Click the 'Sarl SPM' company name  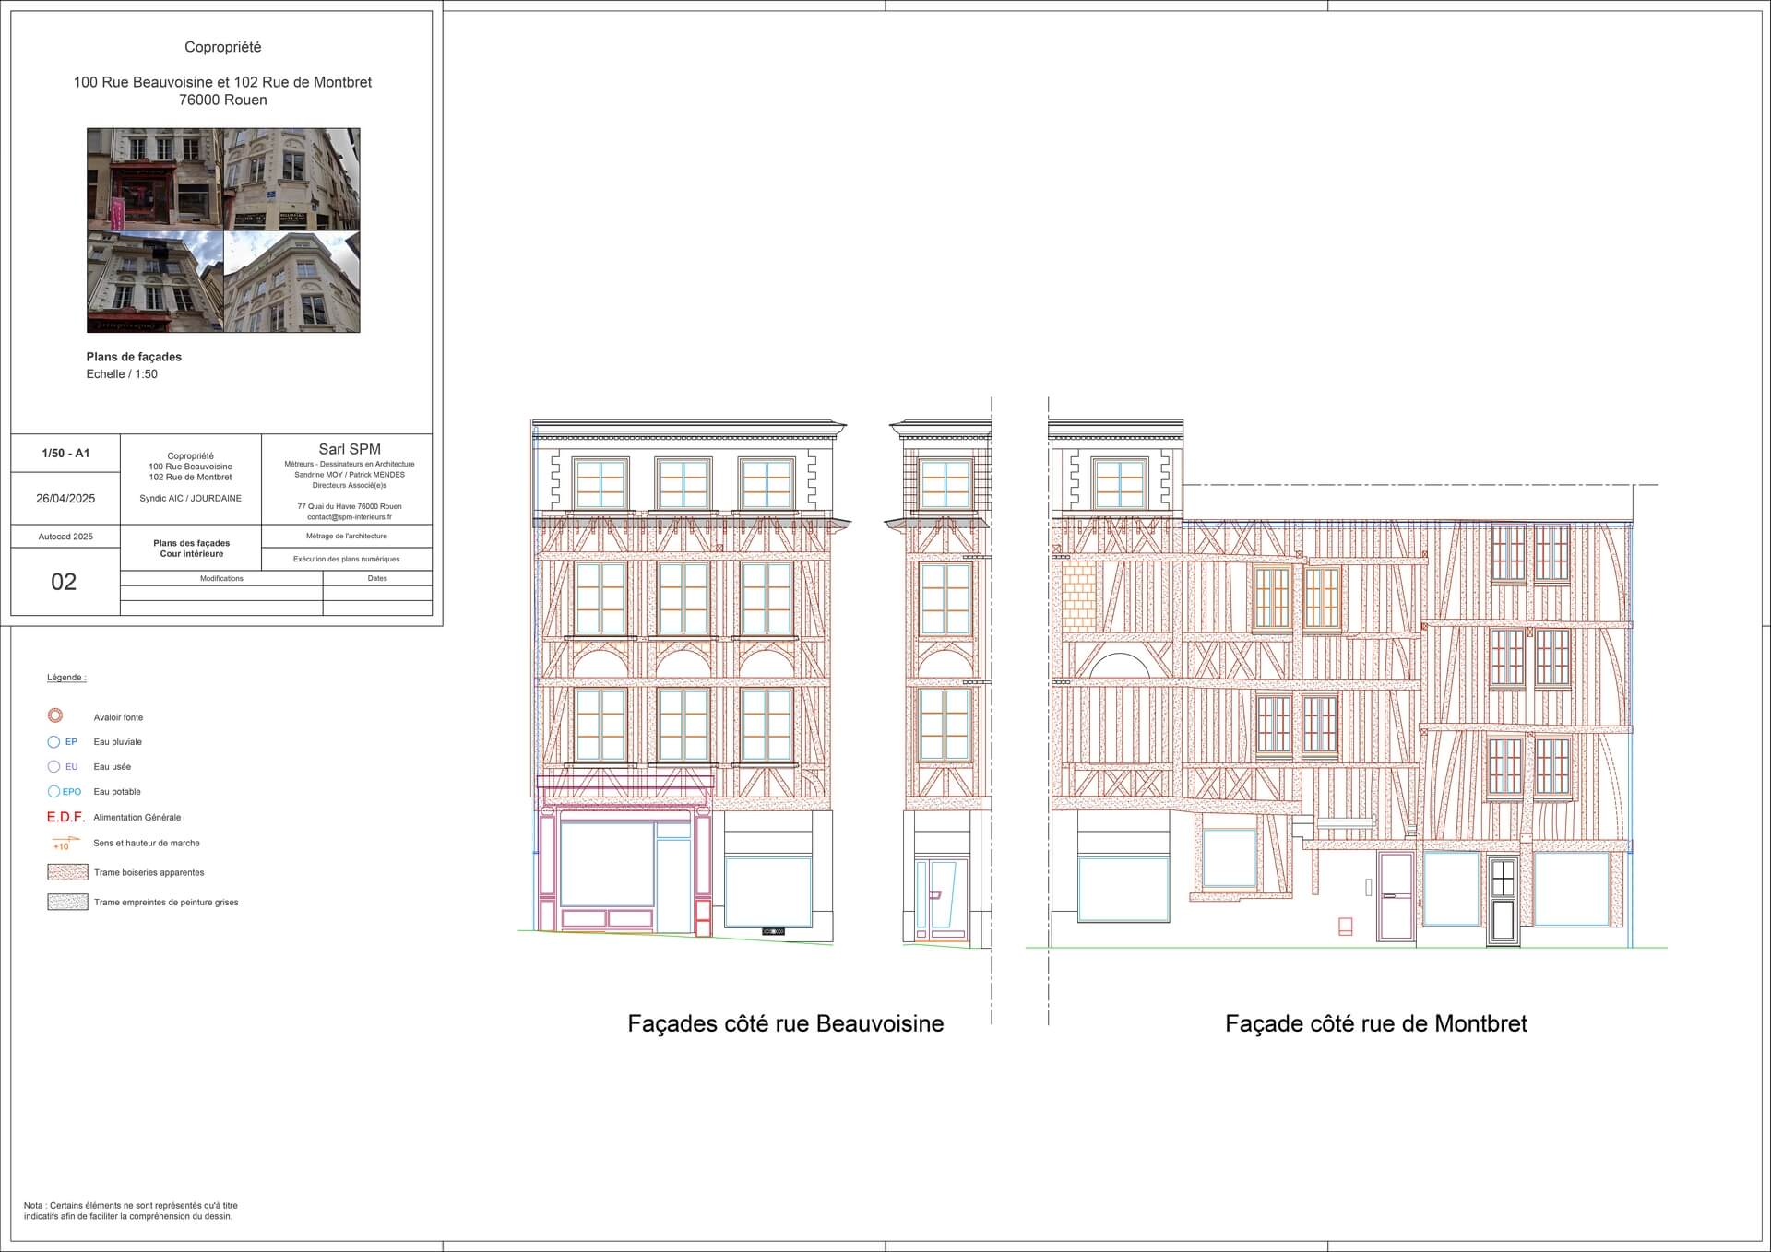click(349, 450)
